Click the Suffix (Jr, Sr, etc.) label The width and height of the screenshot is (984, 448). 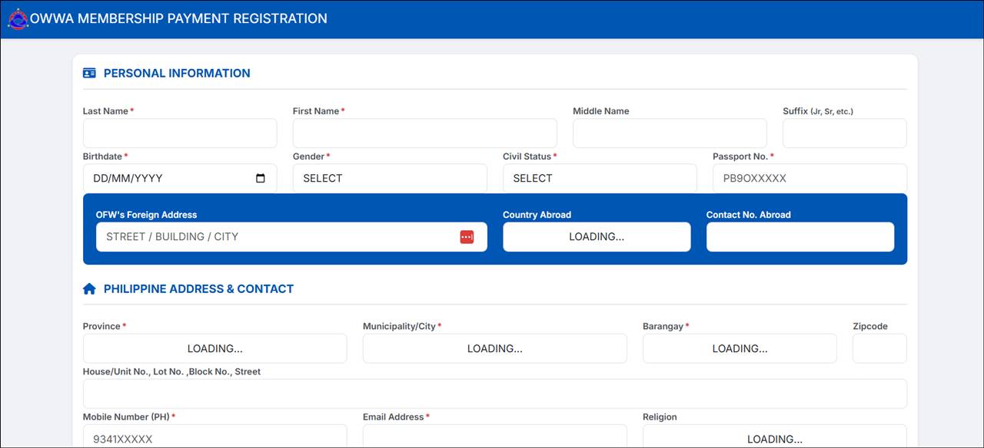coord(818,111)
